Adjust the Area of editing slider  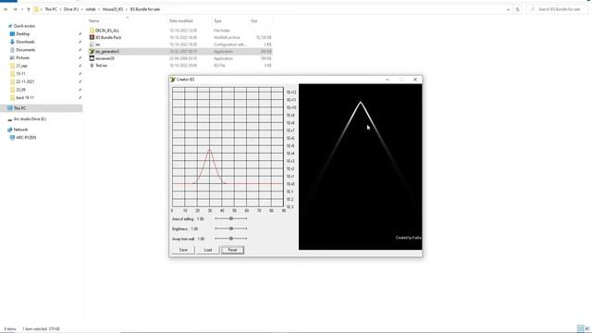(x=230, y=218)
